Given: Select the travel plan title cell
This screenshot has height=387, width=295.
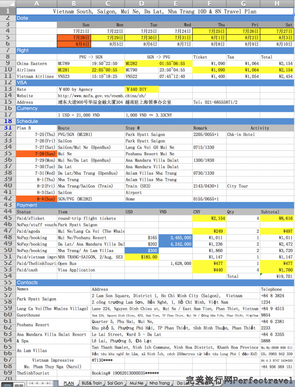Looking at the screenshot, I should 155,12.
